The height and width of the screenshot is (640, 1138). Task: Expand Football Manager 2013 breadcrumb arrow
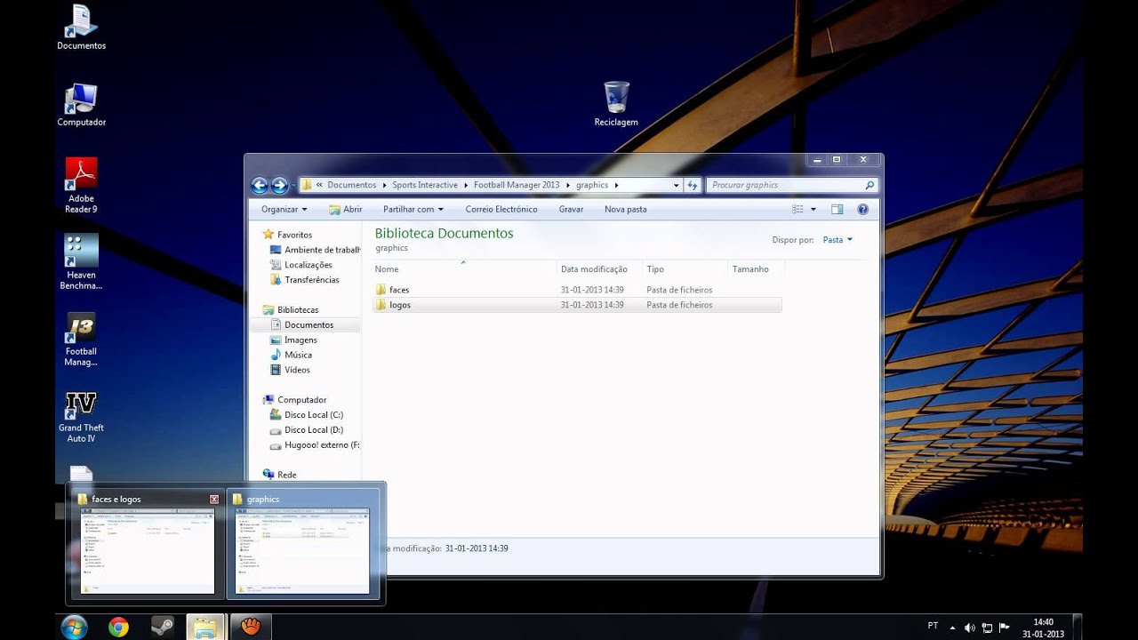click(x=568, y=185)
